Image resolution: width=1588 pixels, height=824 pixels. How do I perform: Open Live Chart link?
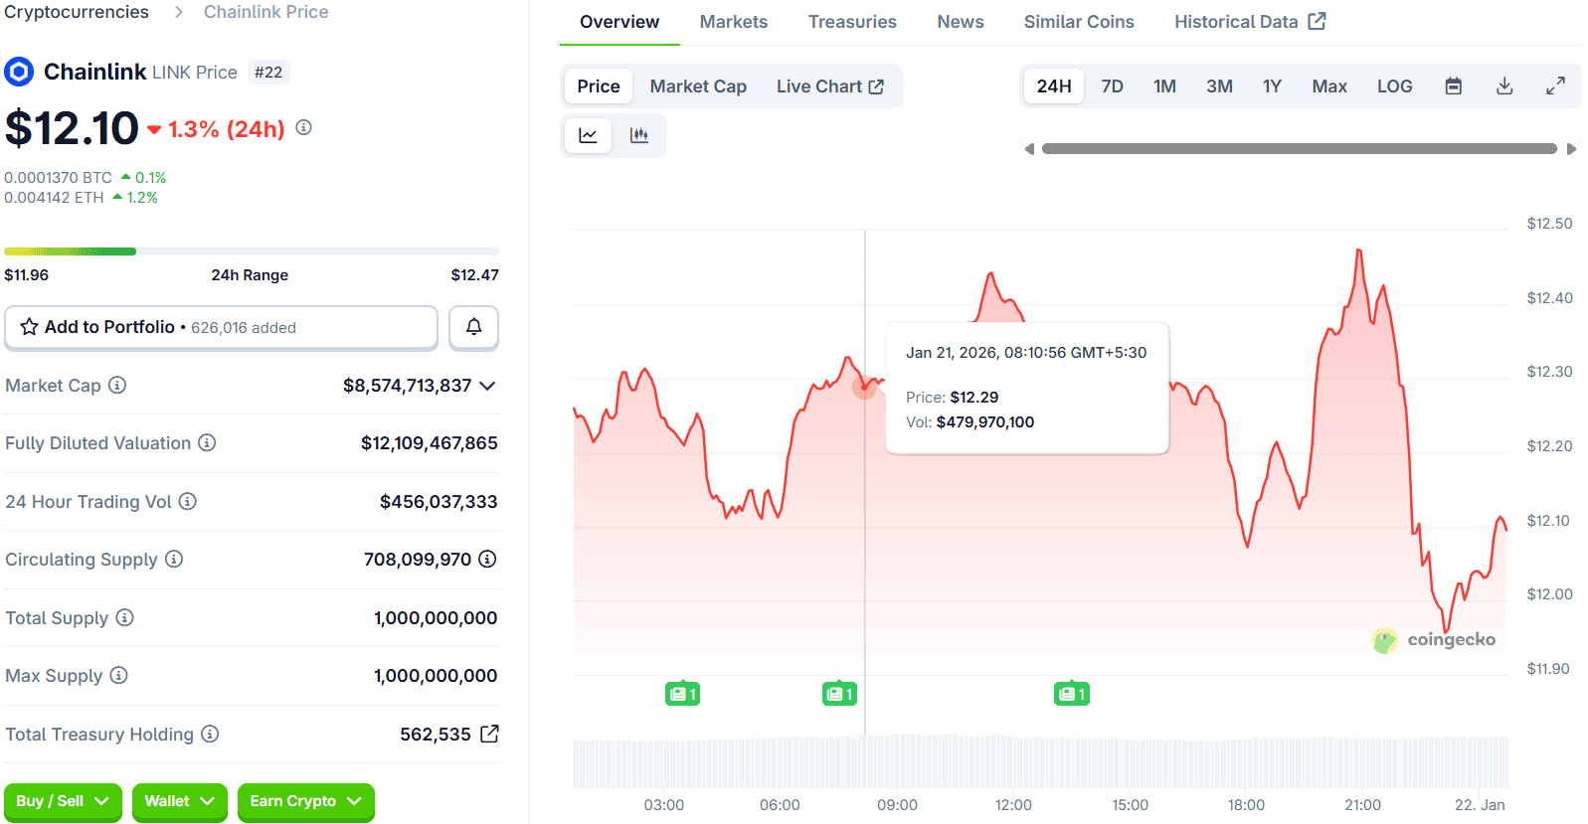pos(829,86)
